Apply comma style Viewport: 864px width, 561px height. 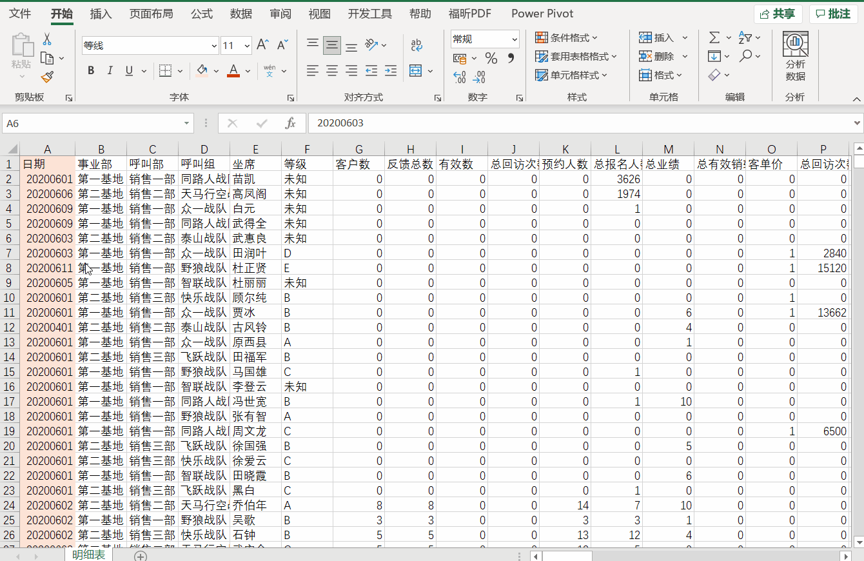coord(511,59)
